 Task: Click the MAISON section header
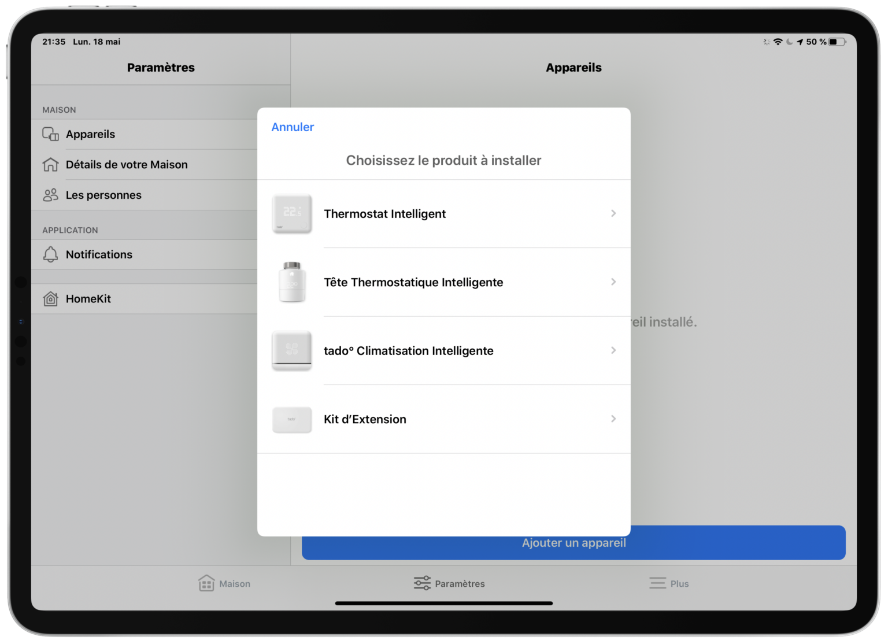[59, 110]
